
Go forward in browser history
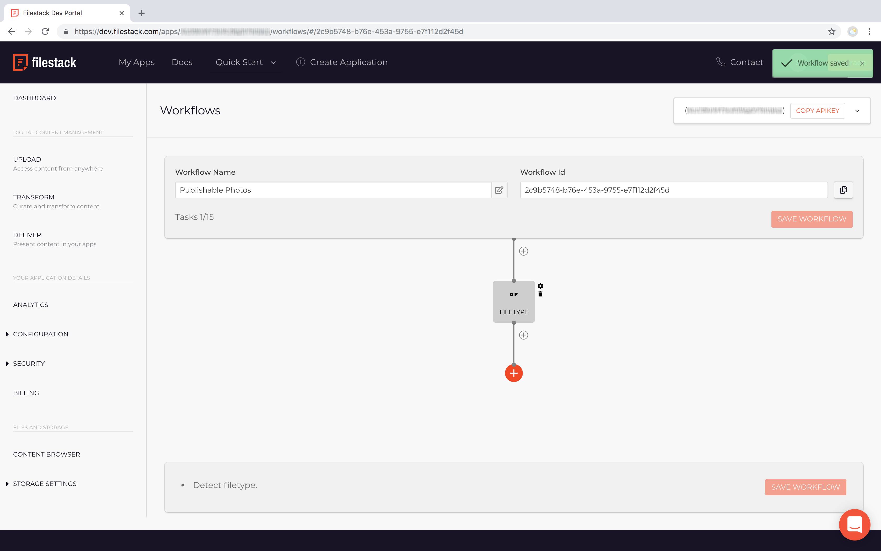coord(28,32)
